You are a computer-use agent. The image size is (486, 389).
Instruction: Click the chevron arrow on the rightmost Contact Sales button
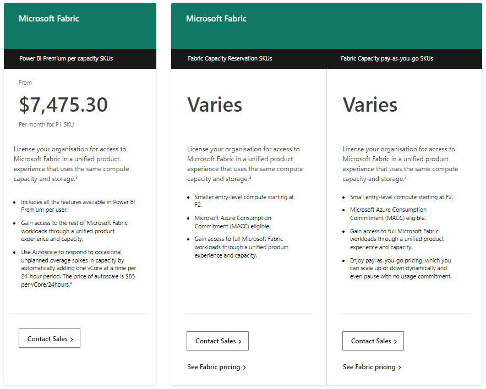coord(396,341)
